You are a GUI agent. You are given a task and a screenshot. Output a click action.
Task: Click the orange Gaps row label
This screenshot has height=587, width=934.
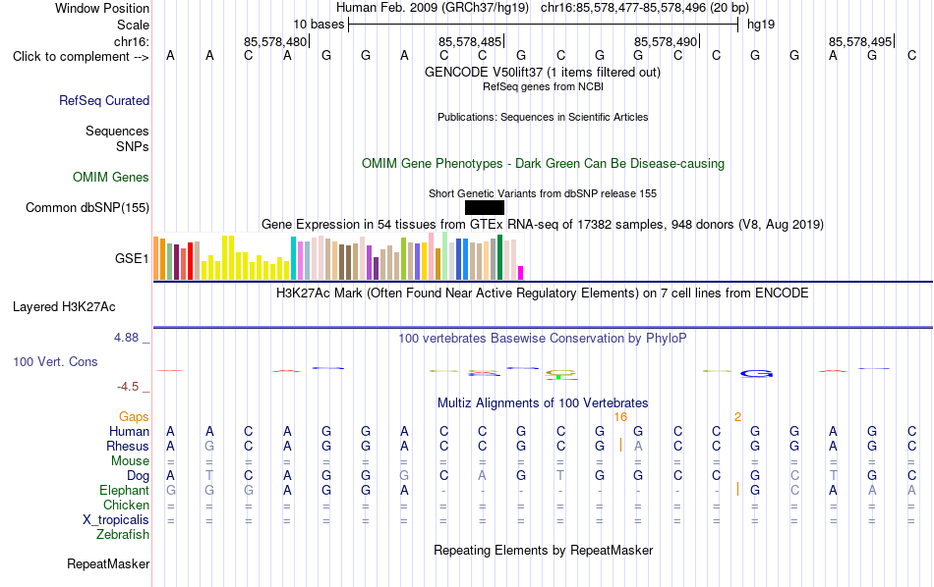134,417
